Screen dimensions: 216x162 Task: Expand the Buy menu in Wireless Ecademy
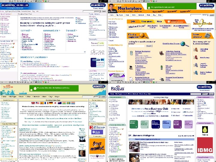point(51,97)
